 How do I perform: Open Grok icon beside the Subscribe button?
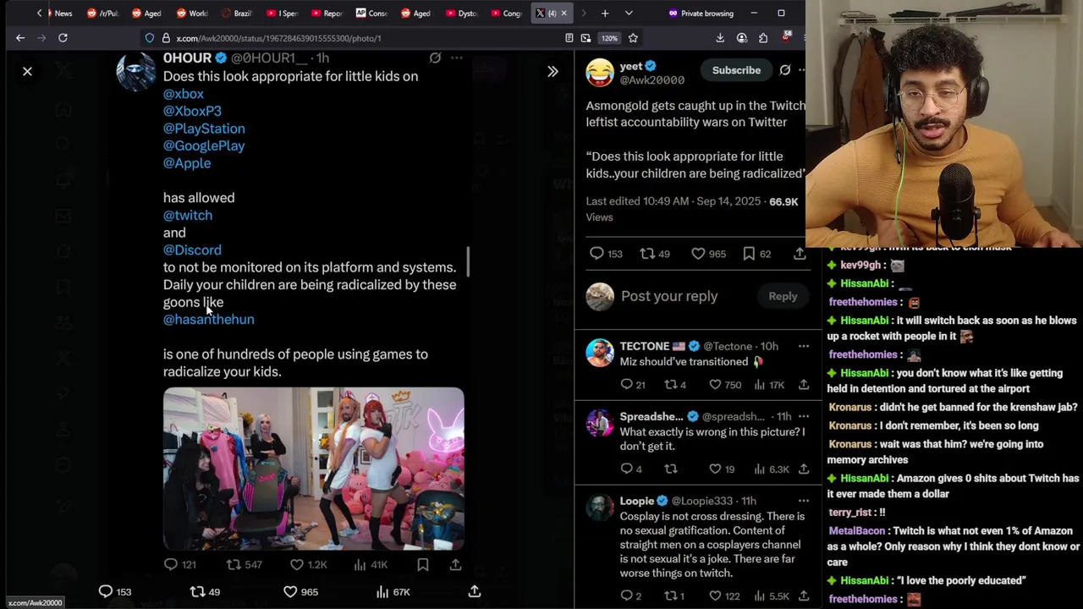[785, 70]
